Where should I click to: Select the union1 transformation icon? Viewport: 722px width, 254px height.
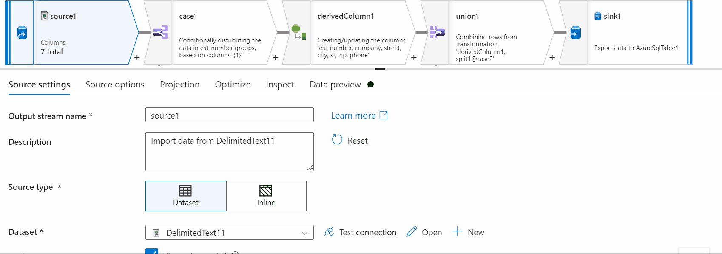pyautogui.click(x=437, y=32)
